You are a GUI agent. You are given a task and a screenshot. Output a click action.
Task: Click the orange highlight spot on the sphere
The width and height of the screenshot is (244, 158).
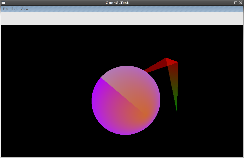tap(145, 115)
